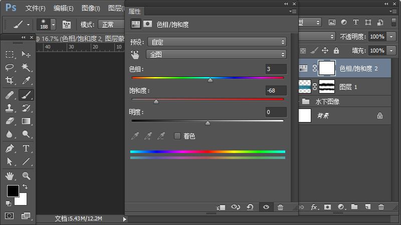This screenshot has width=401, height=225.
Task: Select the Line tool
Action: click(26, 161)
